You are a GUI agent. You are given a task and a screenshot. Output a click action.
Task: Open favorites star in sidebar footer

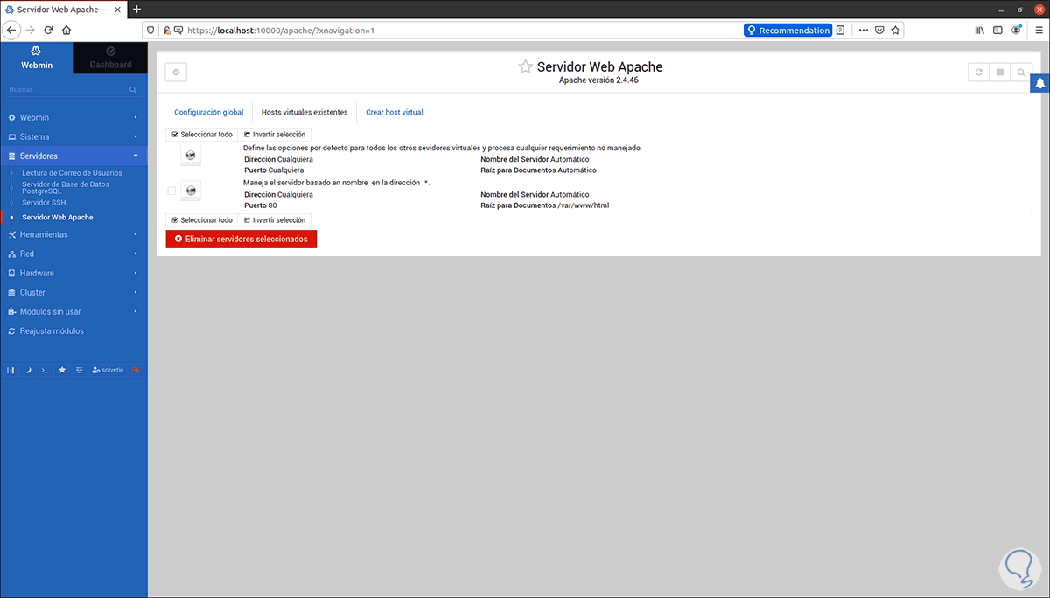coord(62,370)
